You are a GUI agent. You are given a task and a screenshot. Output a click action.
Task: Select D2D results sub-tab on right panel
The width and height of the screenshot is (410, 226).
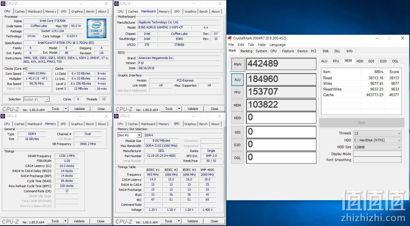click(383, 61)
